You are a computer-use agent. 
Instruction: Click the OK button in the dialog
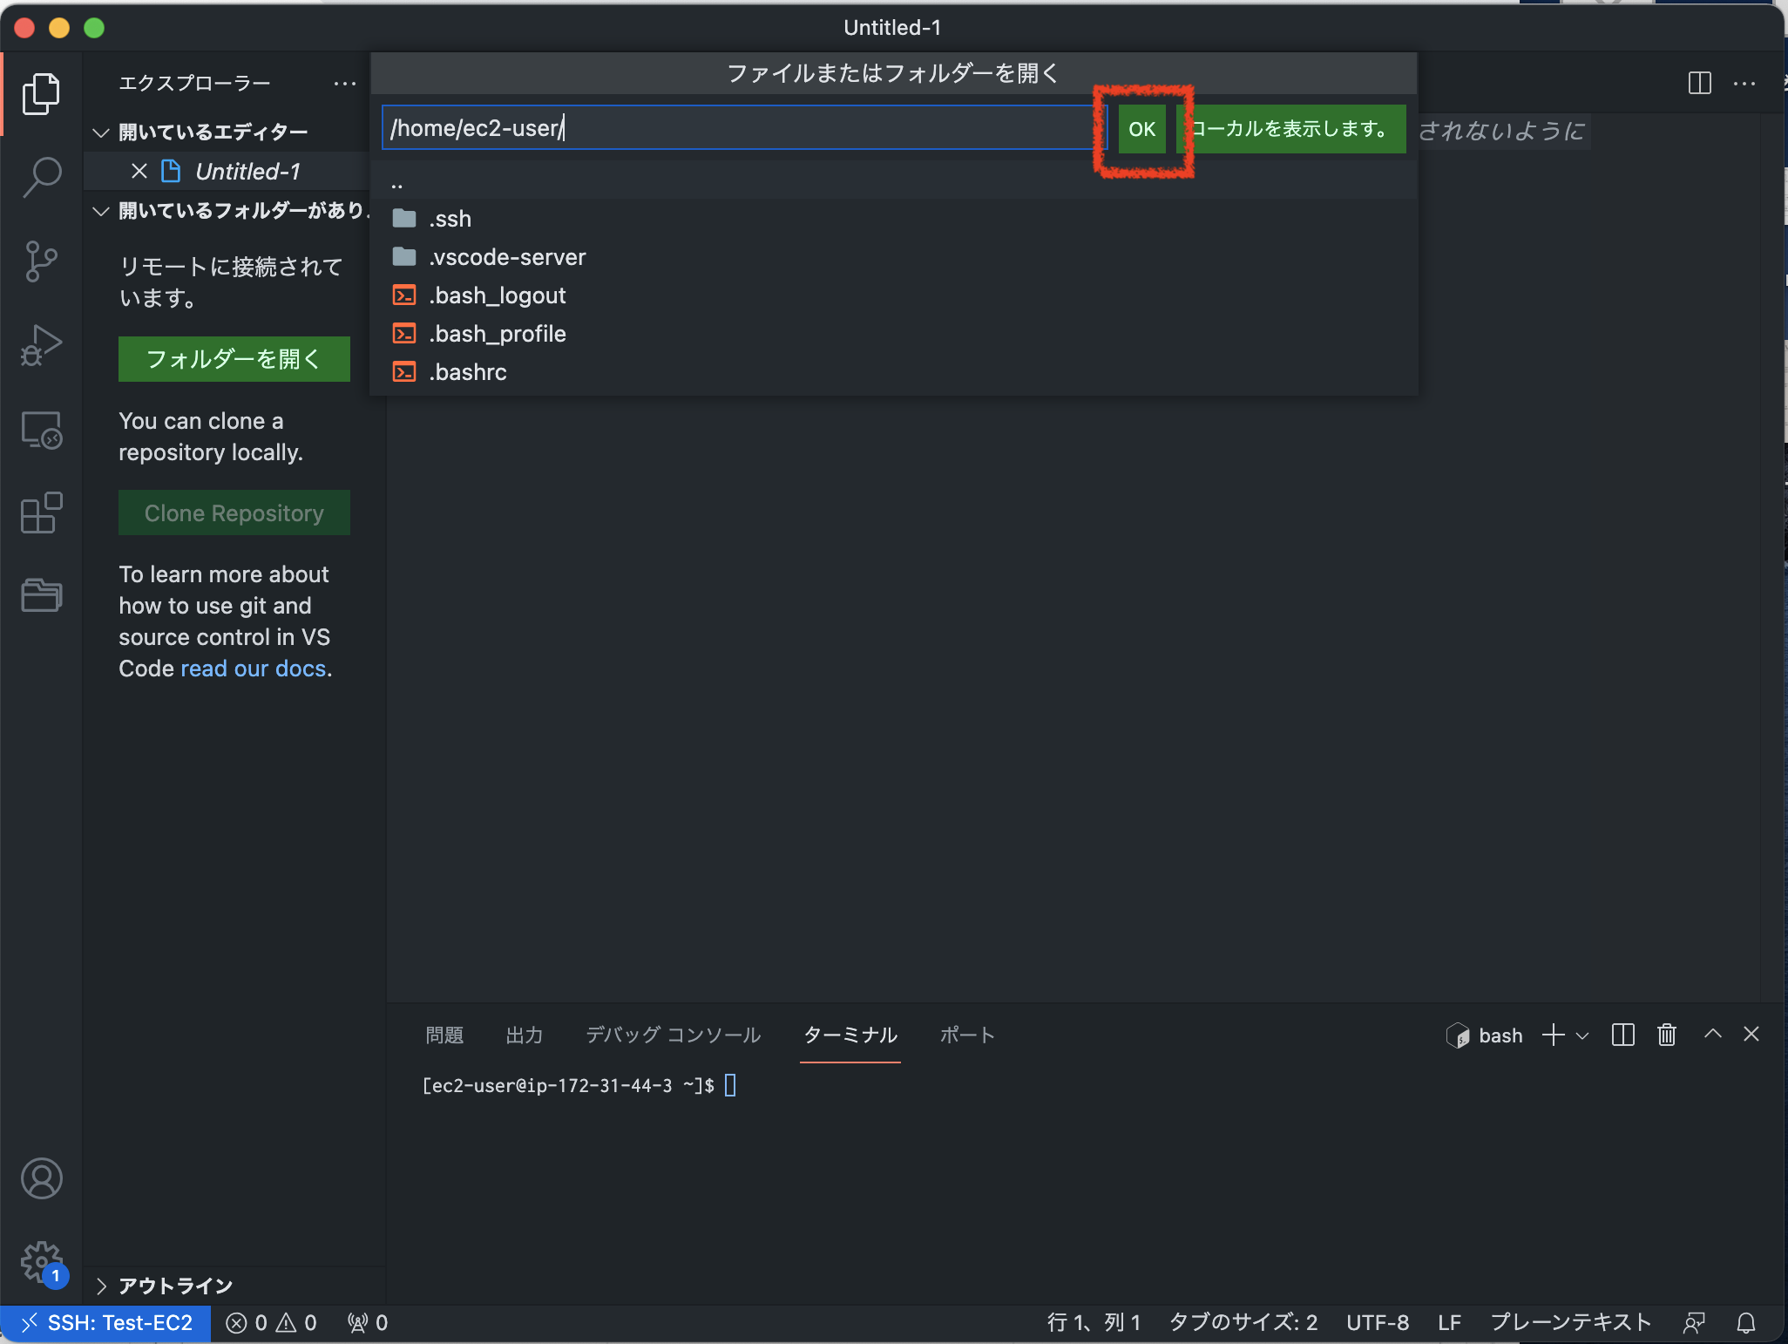(1141, 129)
